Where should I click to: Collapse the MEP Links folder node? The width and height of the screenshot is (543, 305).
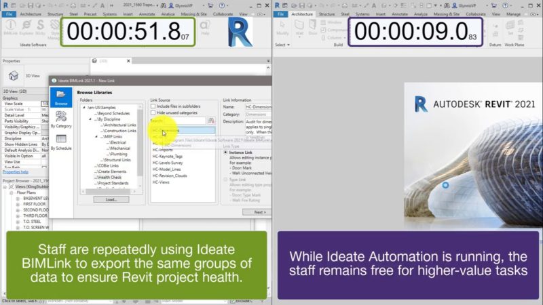point(96,137)
